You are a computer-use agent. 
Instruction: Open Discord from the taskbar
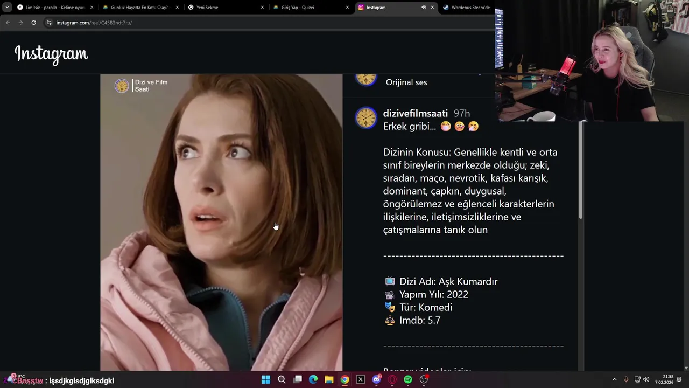click(376, 379)
